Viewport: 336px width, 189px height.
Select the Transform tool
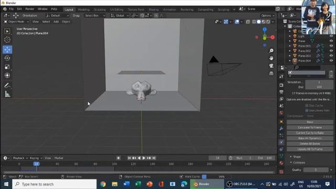pyautogui.click(x=7, y=76)
